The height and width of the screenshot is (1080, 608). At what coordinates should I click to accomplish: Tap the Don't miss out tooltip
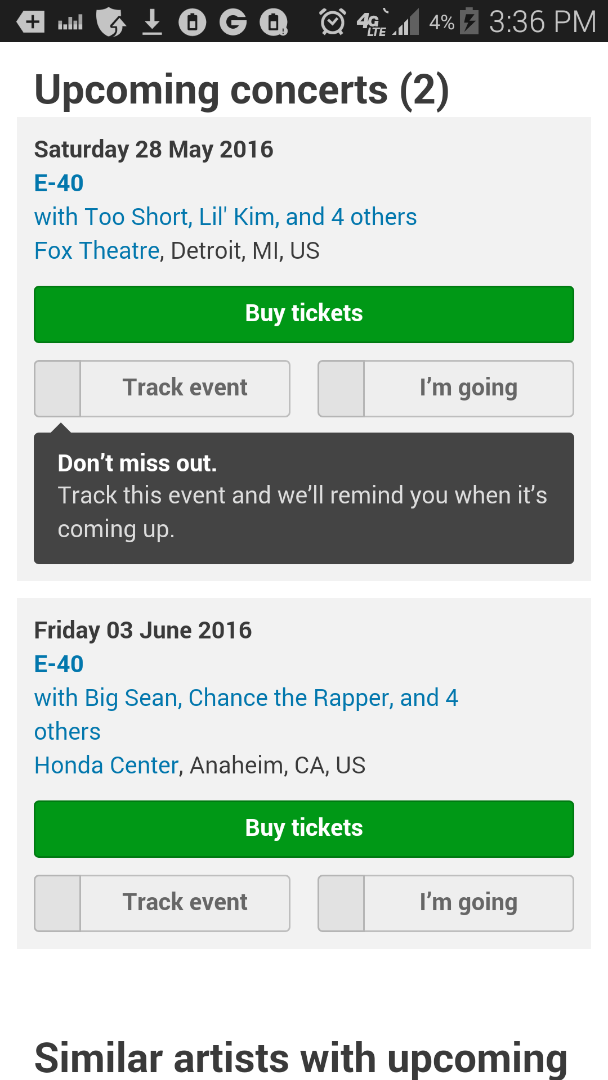[x=304, y=498]
